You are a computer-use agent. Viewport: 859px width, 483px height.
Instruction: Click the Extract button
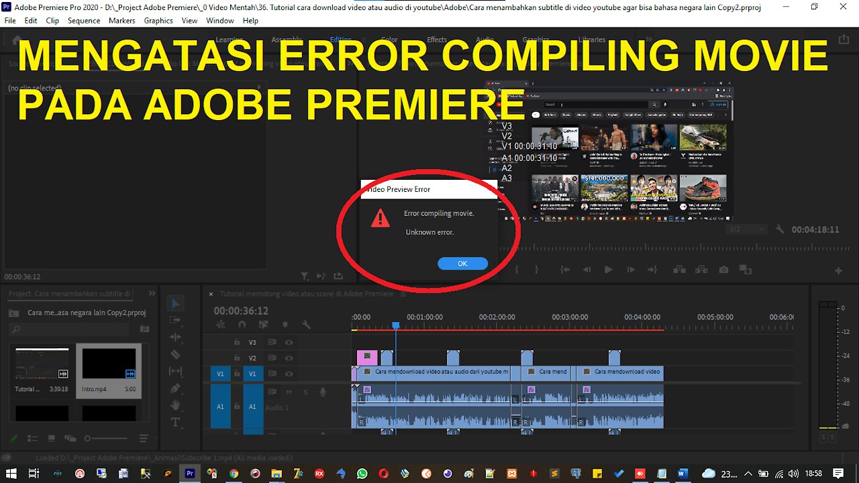tap(701, 270)
